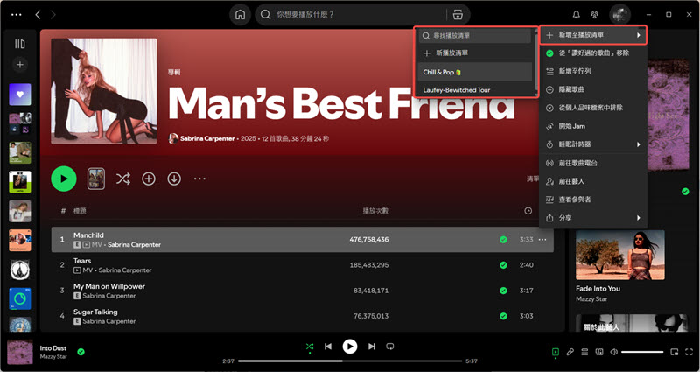Open Sugar Talking track title
The image size is (700, 372).
point(95,312)
